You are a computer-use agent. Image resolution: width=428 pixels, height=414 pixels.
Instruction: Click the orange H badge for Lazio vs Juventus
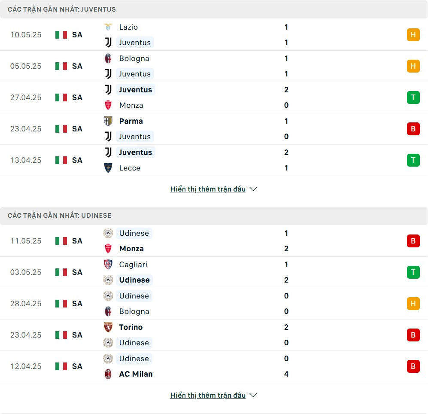point(413,35)
